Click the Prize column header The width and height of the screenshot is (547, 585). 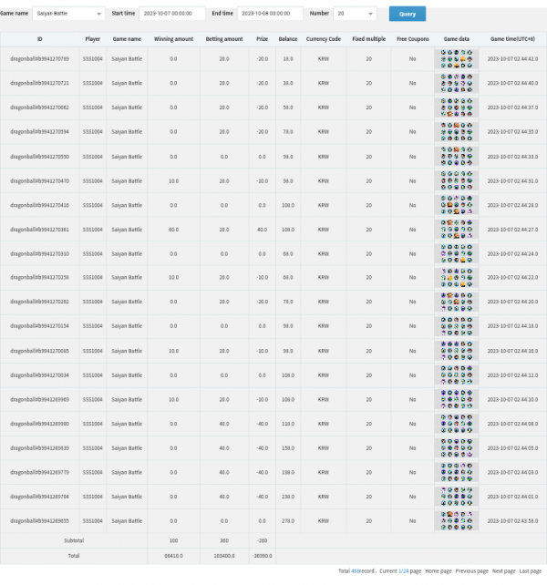(x=263, y=39)
